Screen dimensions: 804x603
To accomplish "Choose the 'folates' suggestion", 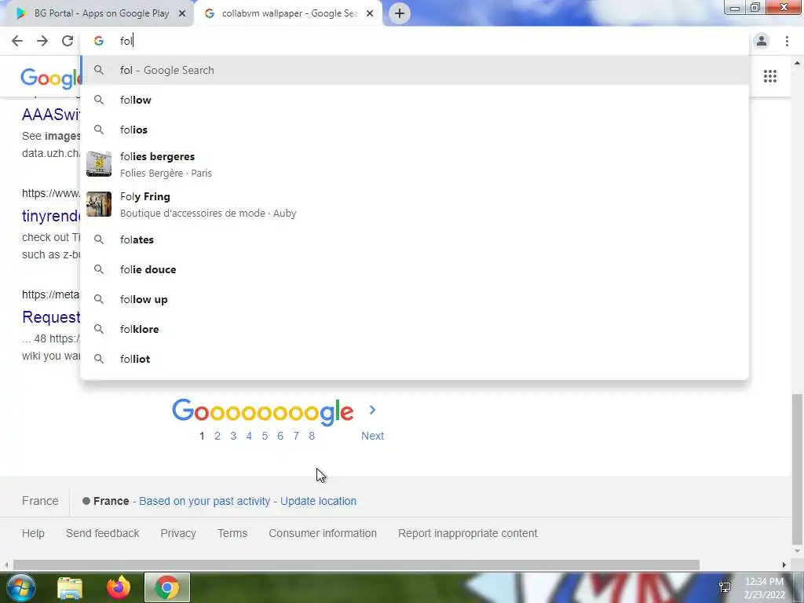I will pos(415,239).
